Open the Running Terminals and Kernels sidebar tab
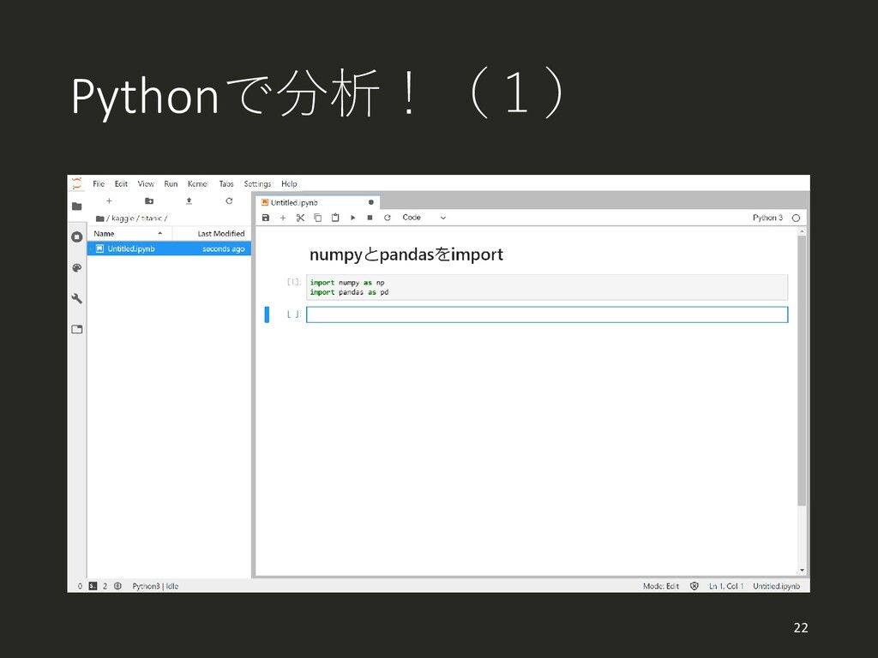The height and width of the screenshot is (658, 878). [x=77, y=236]
